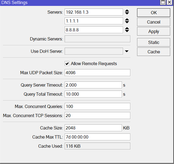
Task: Click the up arrow beside server 8.8.8.8
Action: [127, 28]
